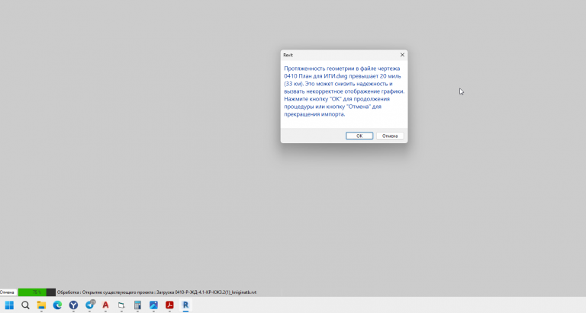
Task: Open Telegram from the taskbar
Action: (x=90, y=305)
